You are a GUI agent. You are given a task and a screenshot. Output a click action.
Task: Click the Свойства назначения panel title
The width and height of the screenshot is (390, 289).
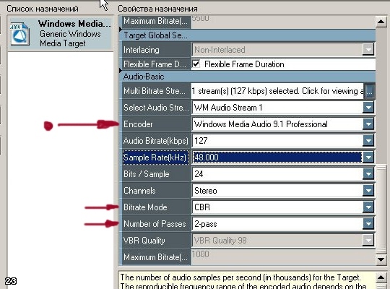coord(157,9)
